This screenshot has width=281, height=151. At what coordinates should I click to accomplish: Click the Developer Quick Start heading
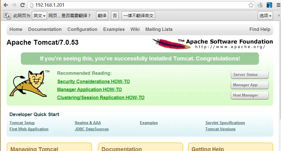(x=34, y=114)
